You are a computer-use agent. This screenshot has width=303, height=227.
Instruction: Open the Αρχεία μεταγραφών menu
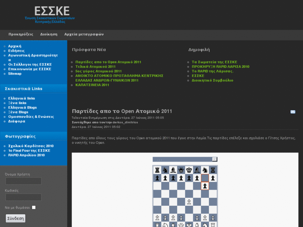pos(84,35)
